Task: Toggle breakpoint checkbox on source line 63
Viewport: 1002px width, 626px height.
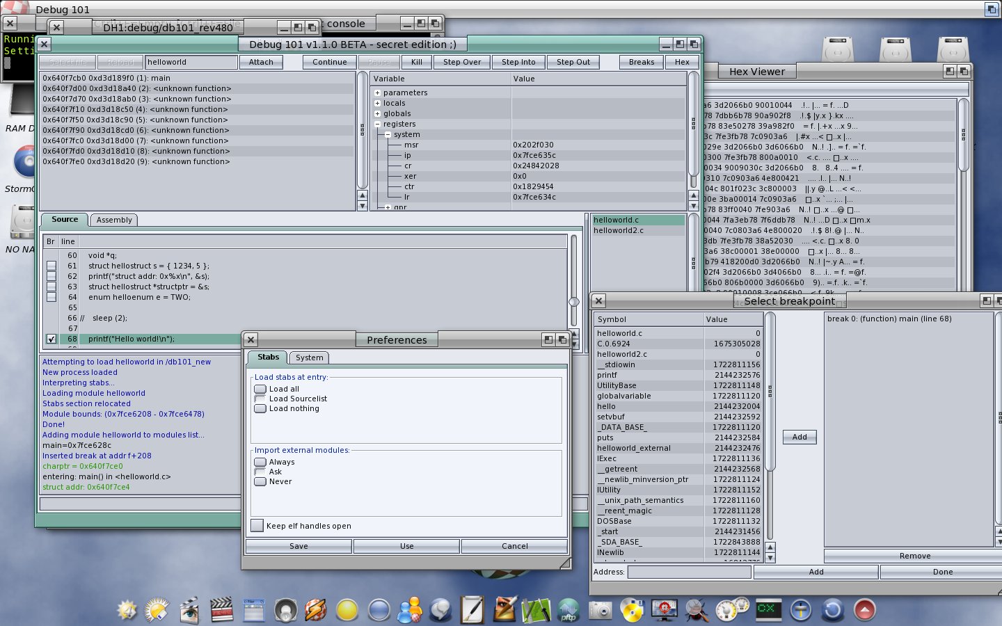Action: (51, 287)
